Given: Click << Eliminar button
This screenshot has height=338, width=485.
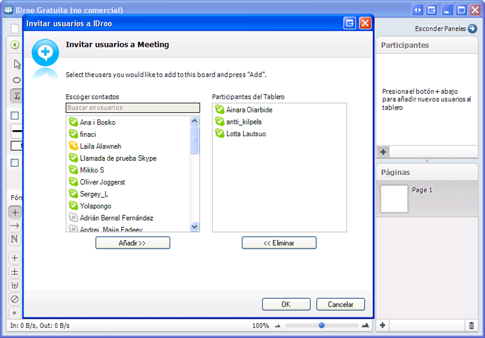Looking at the screenshot, I should point(279,243).
